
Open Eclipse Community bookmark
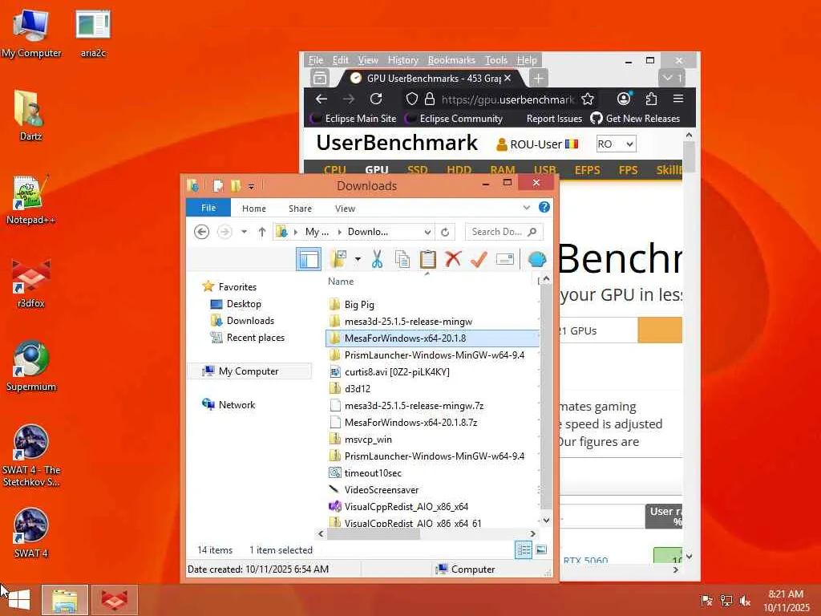454,119
